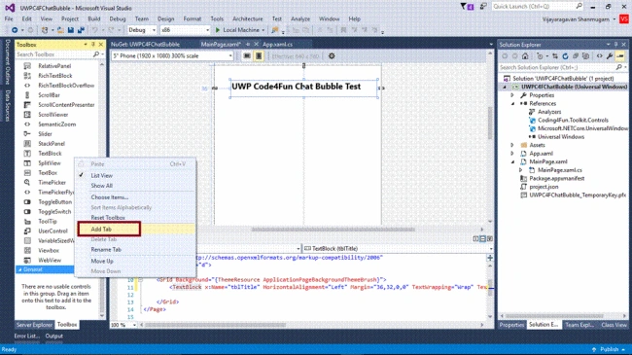Viewport: 632px width, 355px height.
Task: Open the Team Explorer tab
Action: pos(579,325)
